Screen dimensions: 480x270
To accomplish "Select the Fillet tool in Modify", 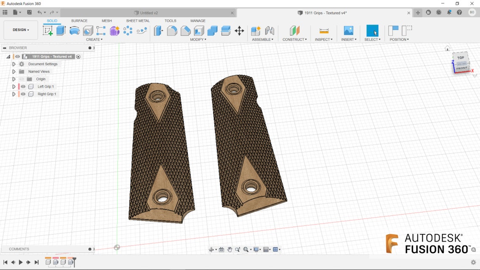I will (172, 30).
